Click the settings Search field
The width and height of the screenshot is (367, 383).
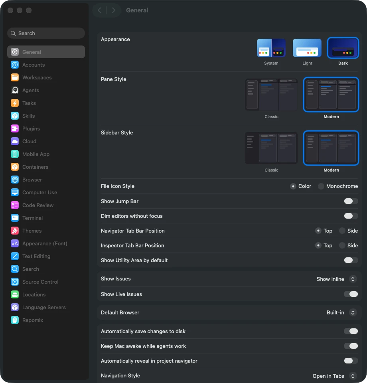(x=46, y=33)
